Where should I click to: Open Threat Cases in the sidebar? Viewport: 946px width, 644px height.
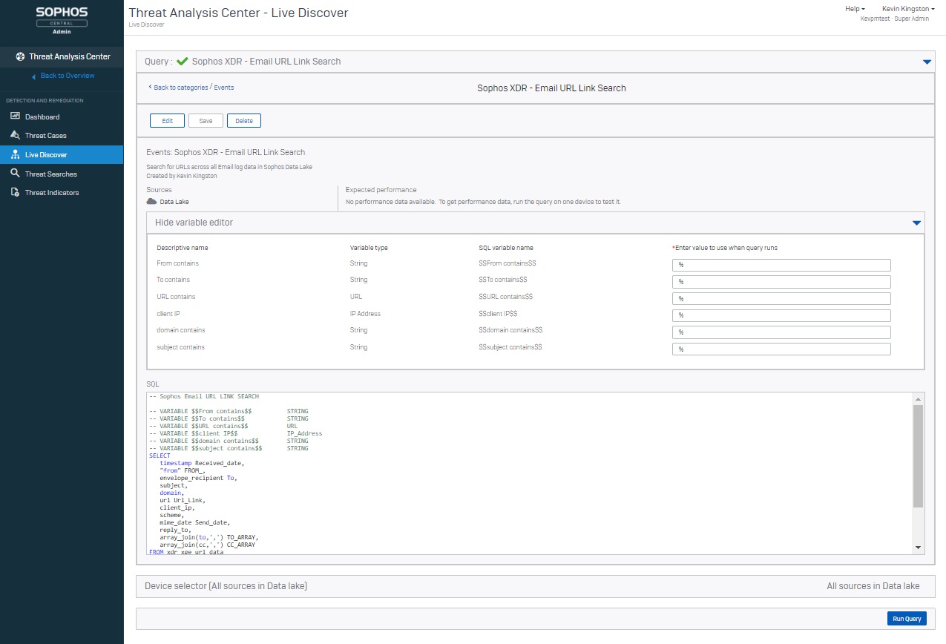point(62,136)
